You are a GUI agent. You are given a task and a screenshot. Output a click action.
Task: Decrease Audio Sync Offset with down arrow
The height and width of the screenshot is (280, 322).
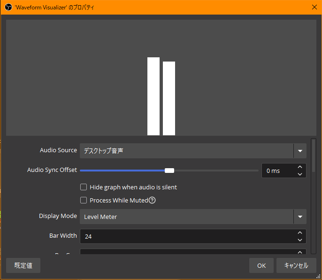[x=300, y=174]
